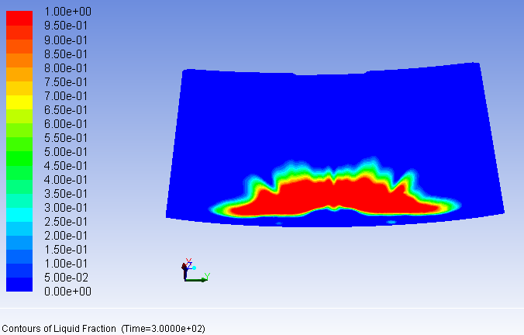
Task: Click the green legend band below 5.00e-01
Action: (19, 158)
